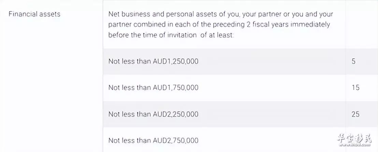
Task: Click the points value 15
Action: point(355,88)
